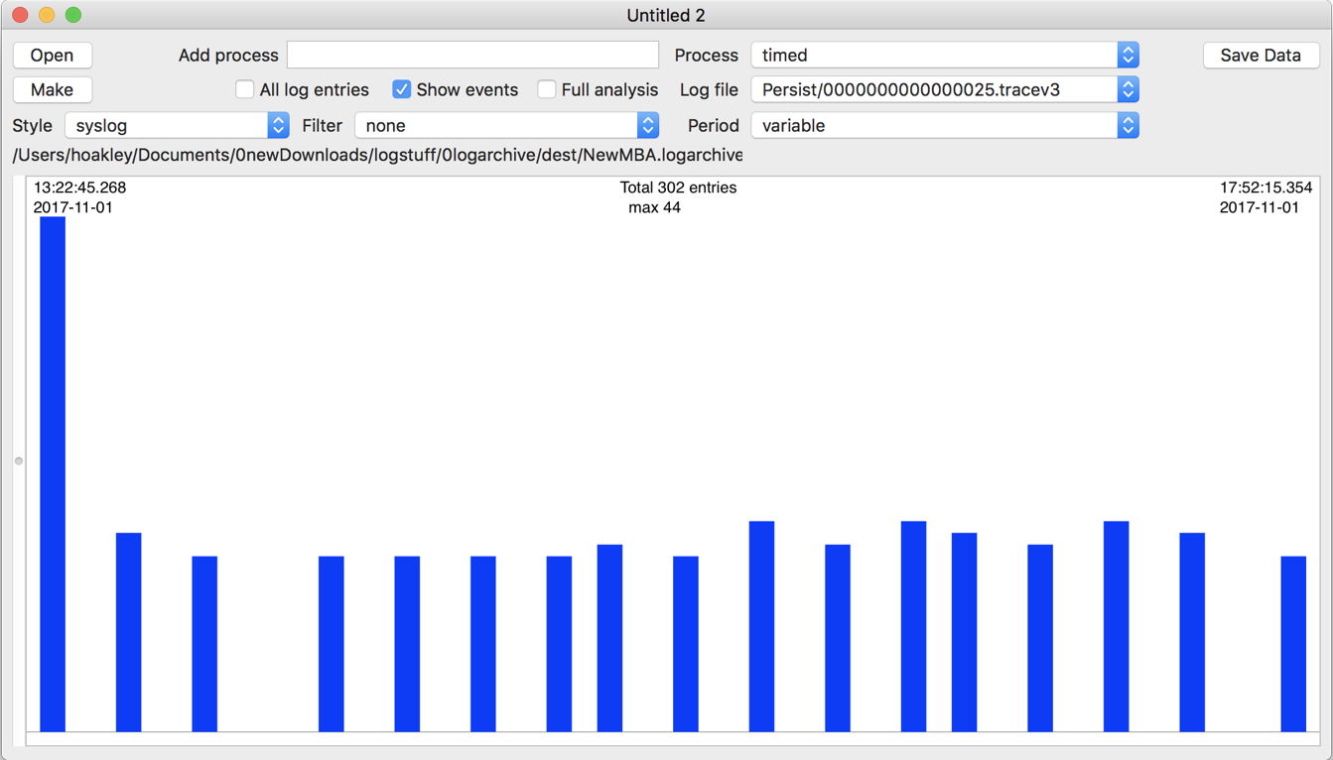Image resolution: width=1333 pixels, height=760 pixels.
Task: Click inside the Add process input field
Action: click(472, 55)
